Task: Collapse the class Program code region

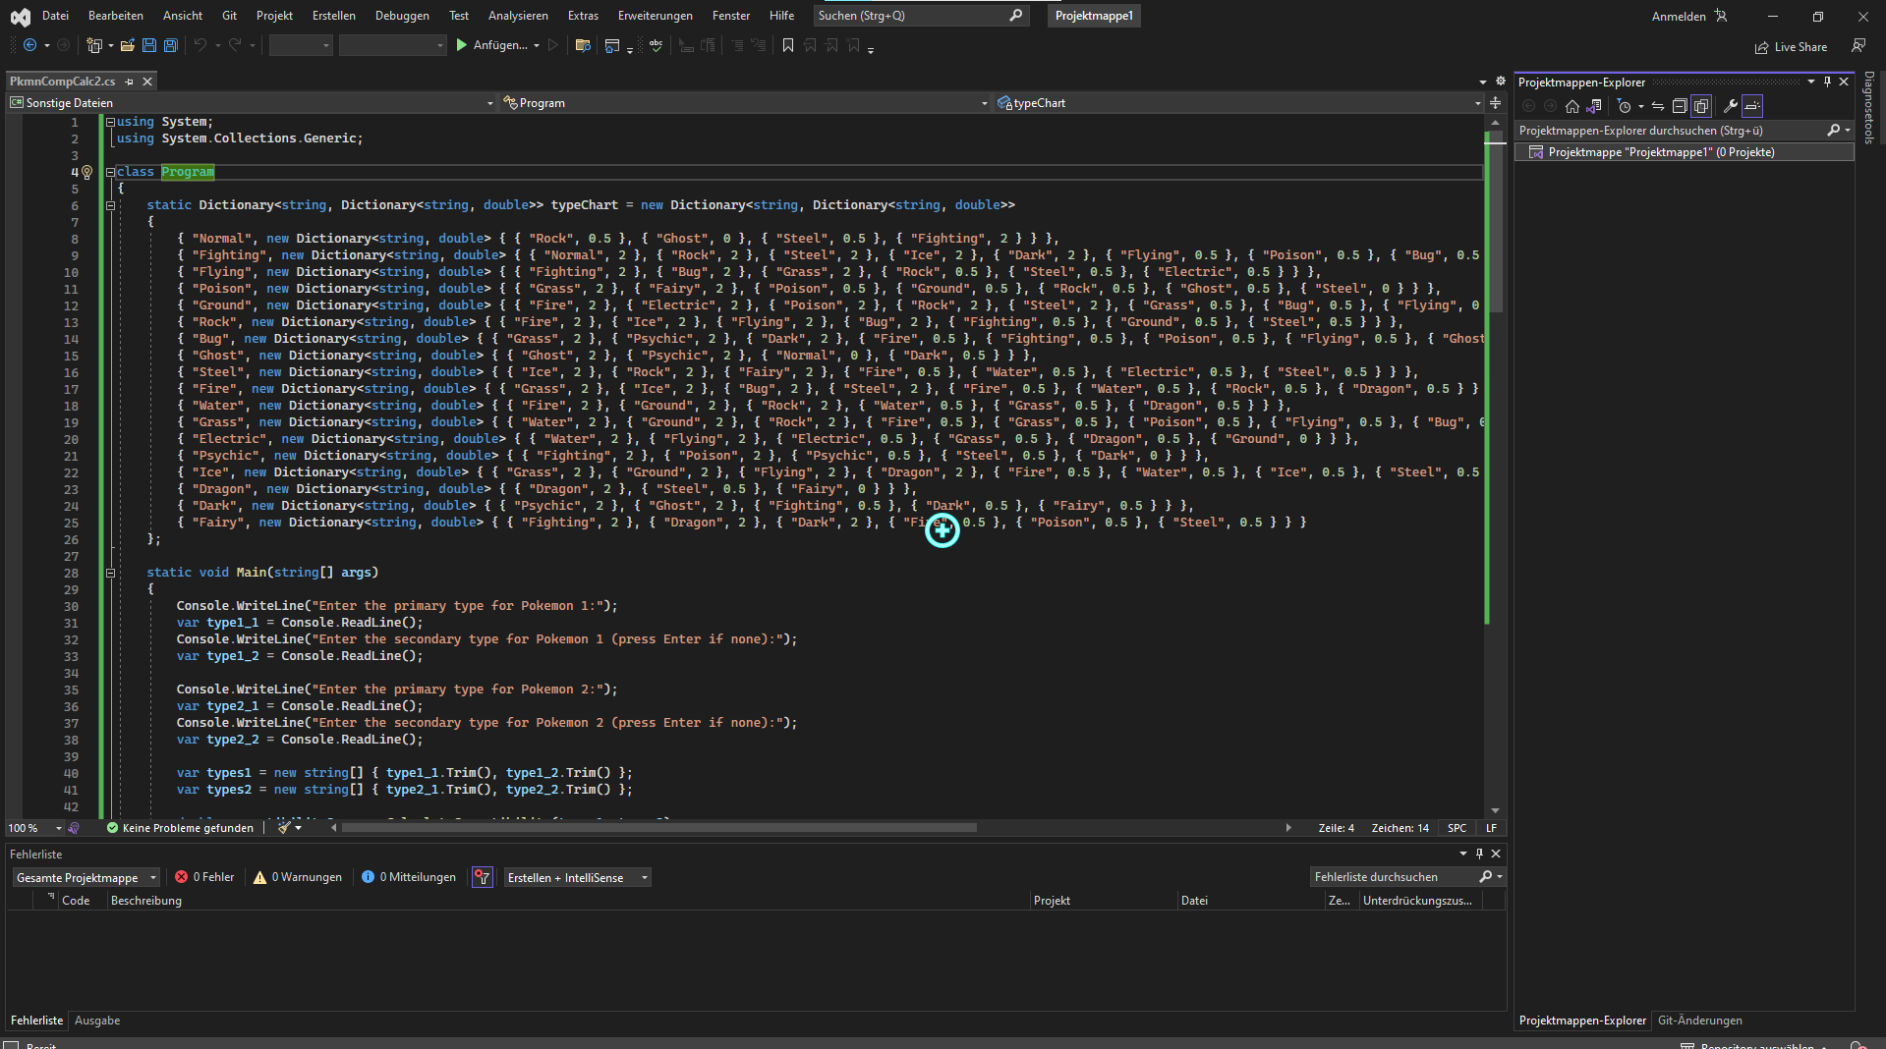Action: point(111,171)
